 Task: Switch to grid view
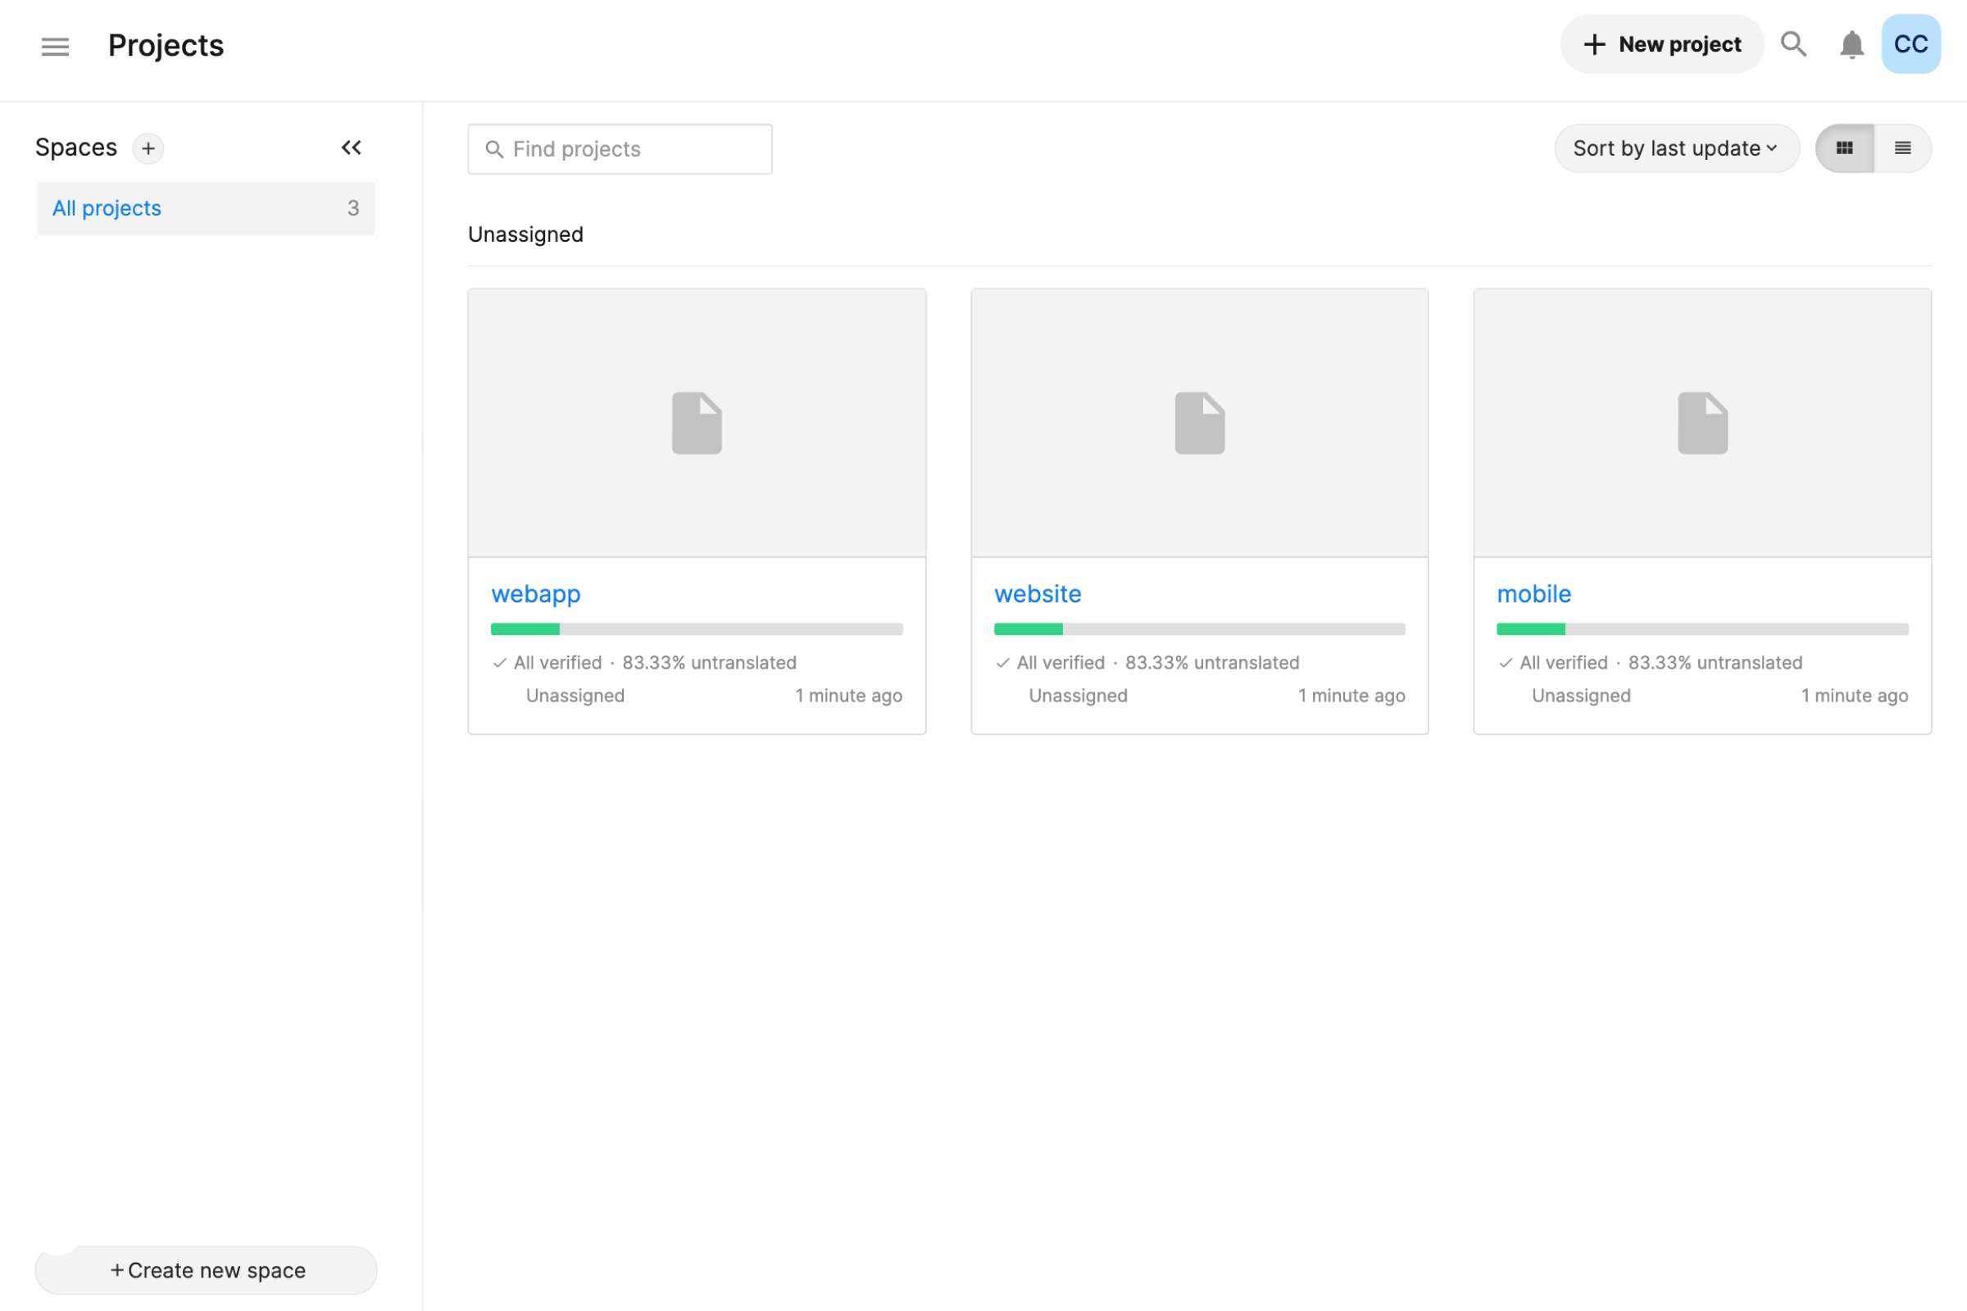coord(1844,149)
